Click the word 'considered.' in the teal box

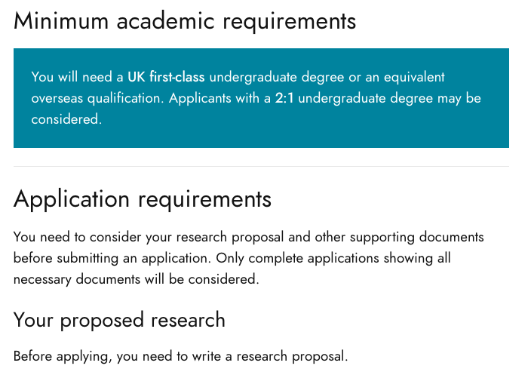pos(66,119)
